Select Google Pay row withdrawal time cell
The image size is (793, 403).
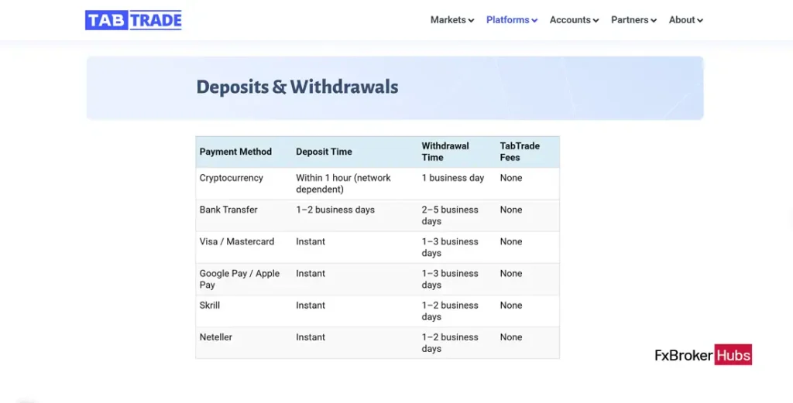point(450,278)
